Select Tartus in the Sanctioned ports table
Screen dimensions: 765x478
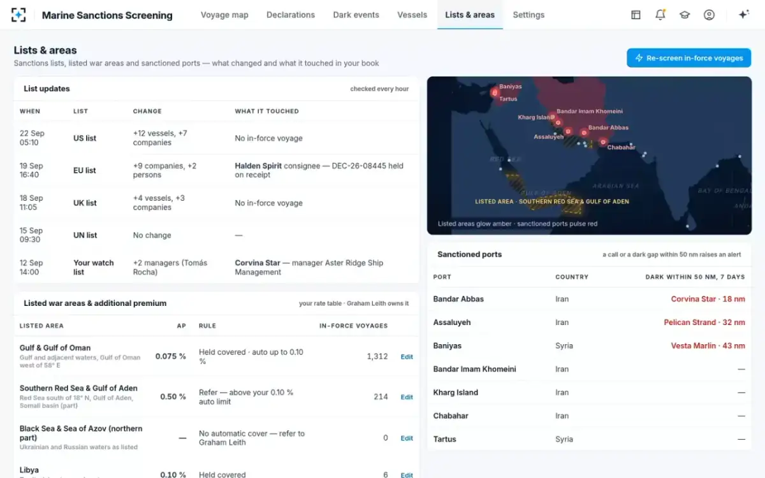(444, 439)
